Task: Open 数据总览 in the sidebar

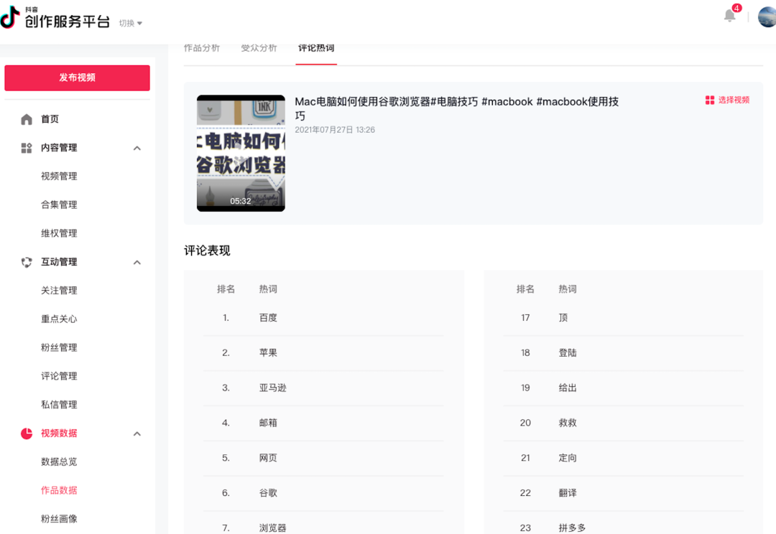Action: pyautogui.click(x=59, y=462)
